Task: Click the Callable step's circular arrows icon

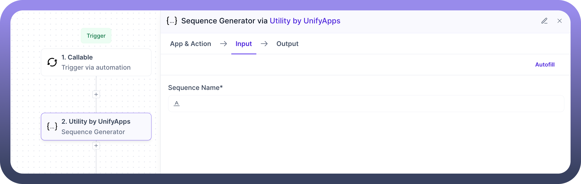Action: click(x=52, y=62)
